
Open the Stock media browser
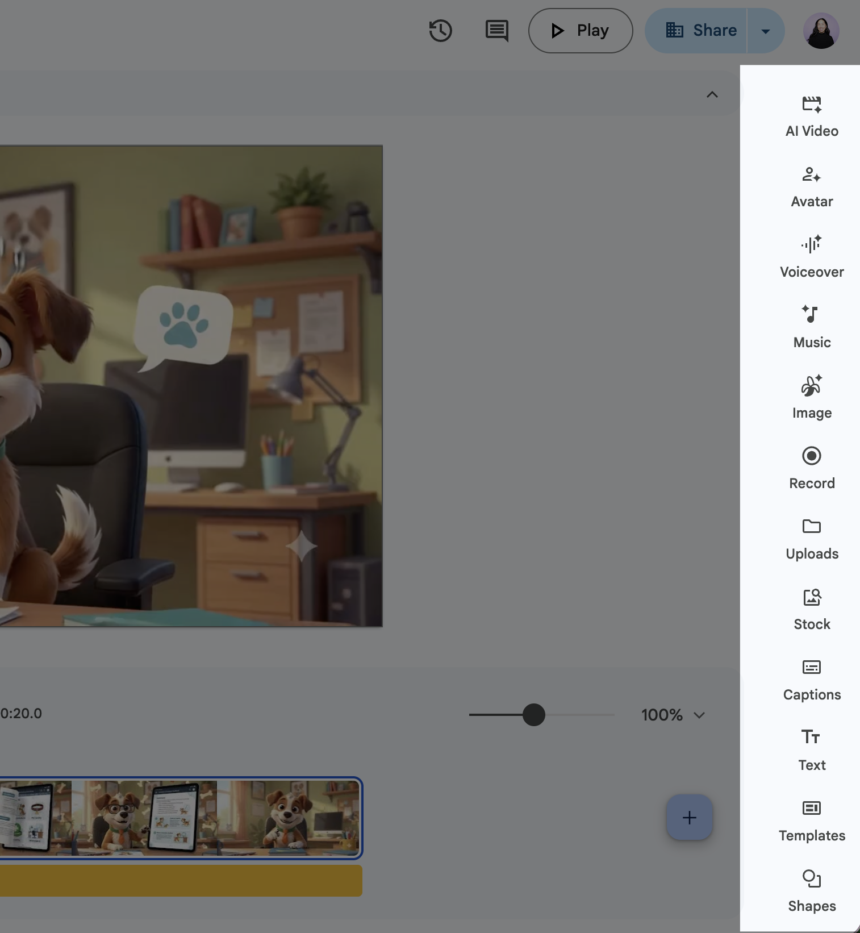812,610
